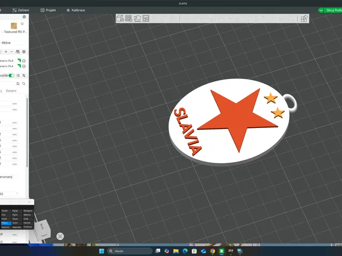
Task: Click the green slicer app taskbar icon
Action: click(x=222, y=251)
